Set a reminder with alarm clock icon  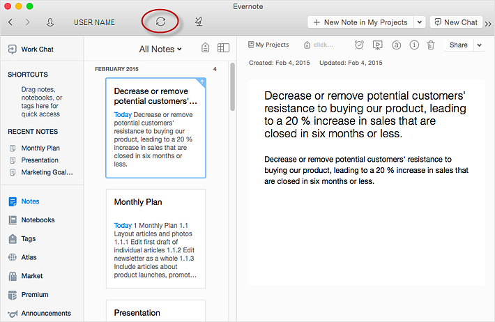[359, 45]
